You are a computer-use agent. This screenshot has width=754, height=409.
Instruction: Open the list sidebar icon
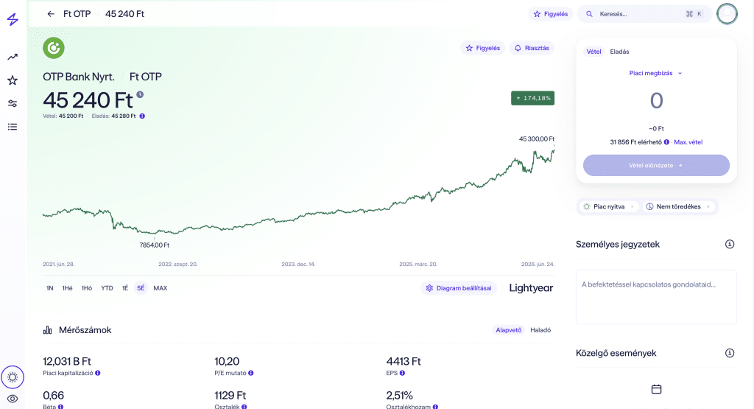click(x=13, y=127)
